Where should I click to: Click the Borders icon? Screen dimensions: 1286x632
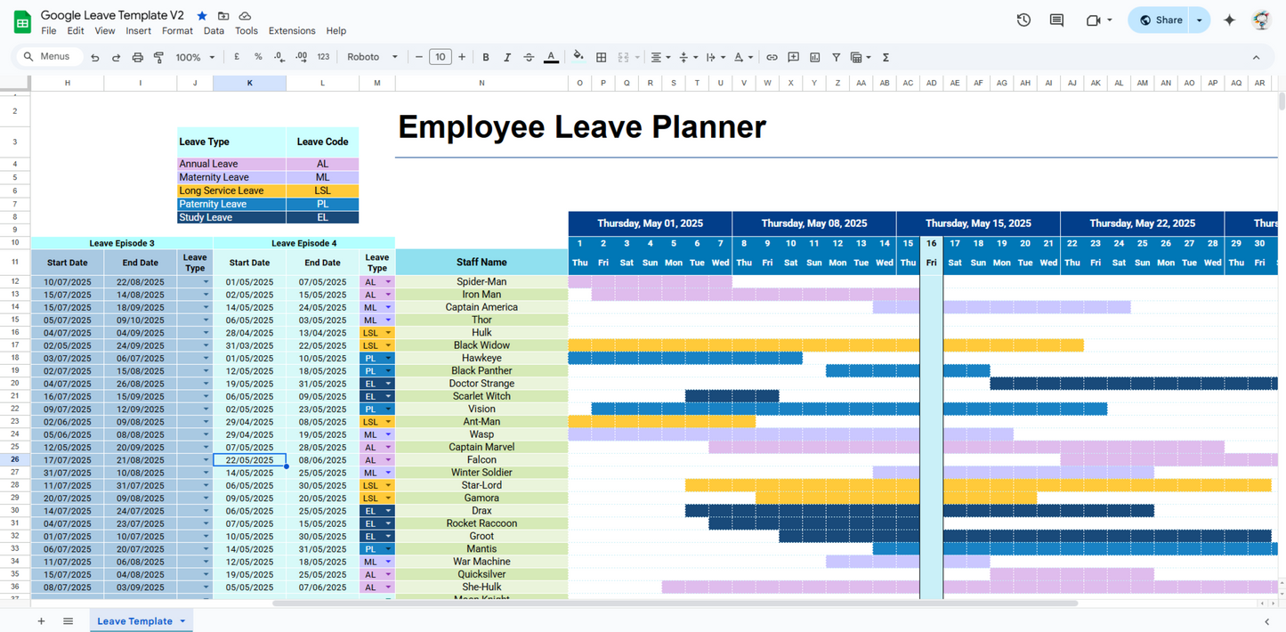pyautogui.click(x=601, y=57)
